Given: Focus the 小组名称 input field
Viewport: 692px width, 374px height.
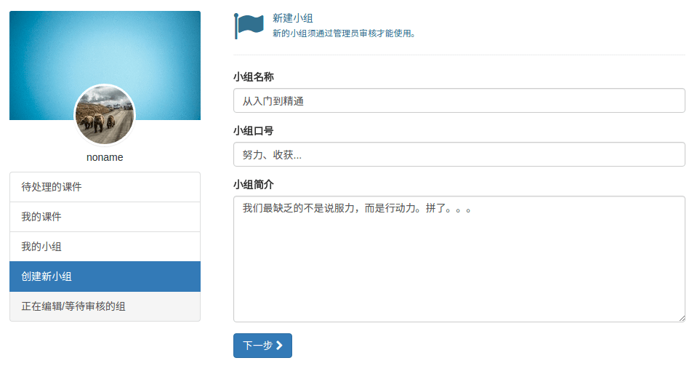Looking at the screenshot, I should (459, 100).
